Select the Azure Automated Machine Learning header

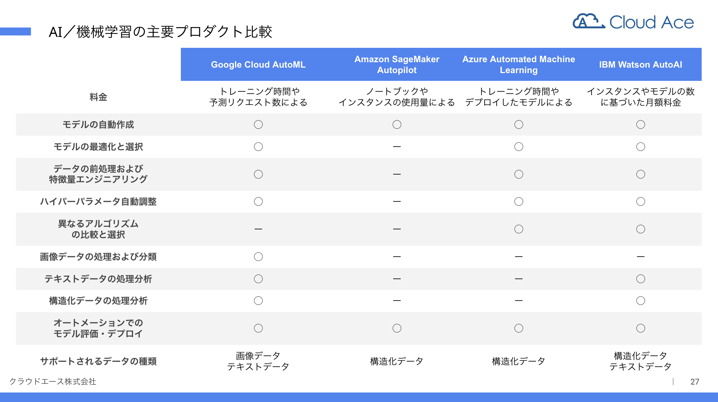pyautogui.click(x=518, y=65)
